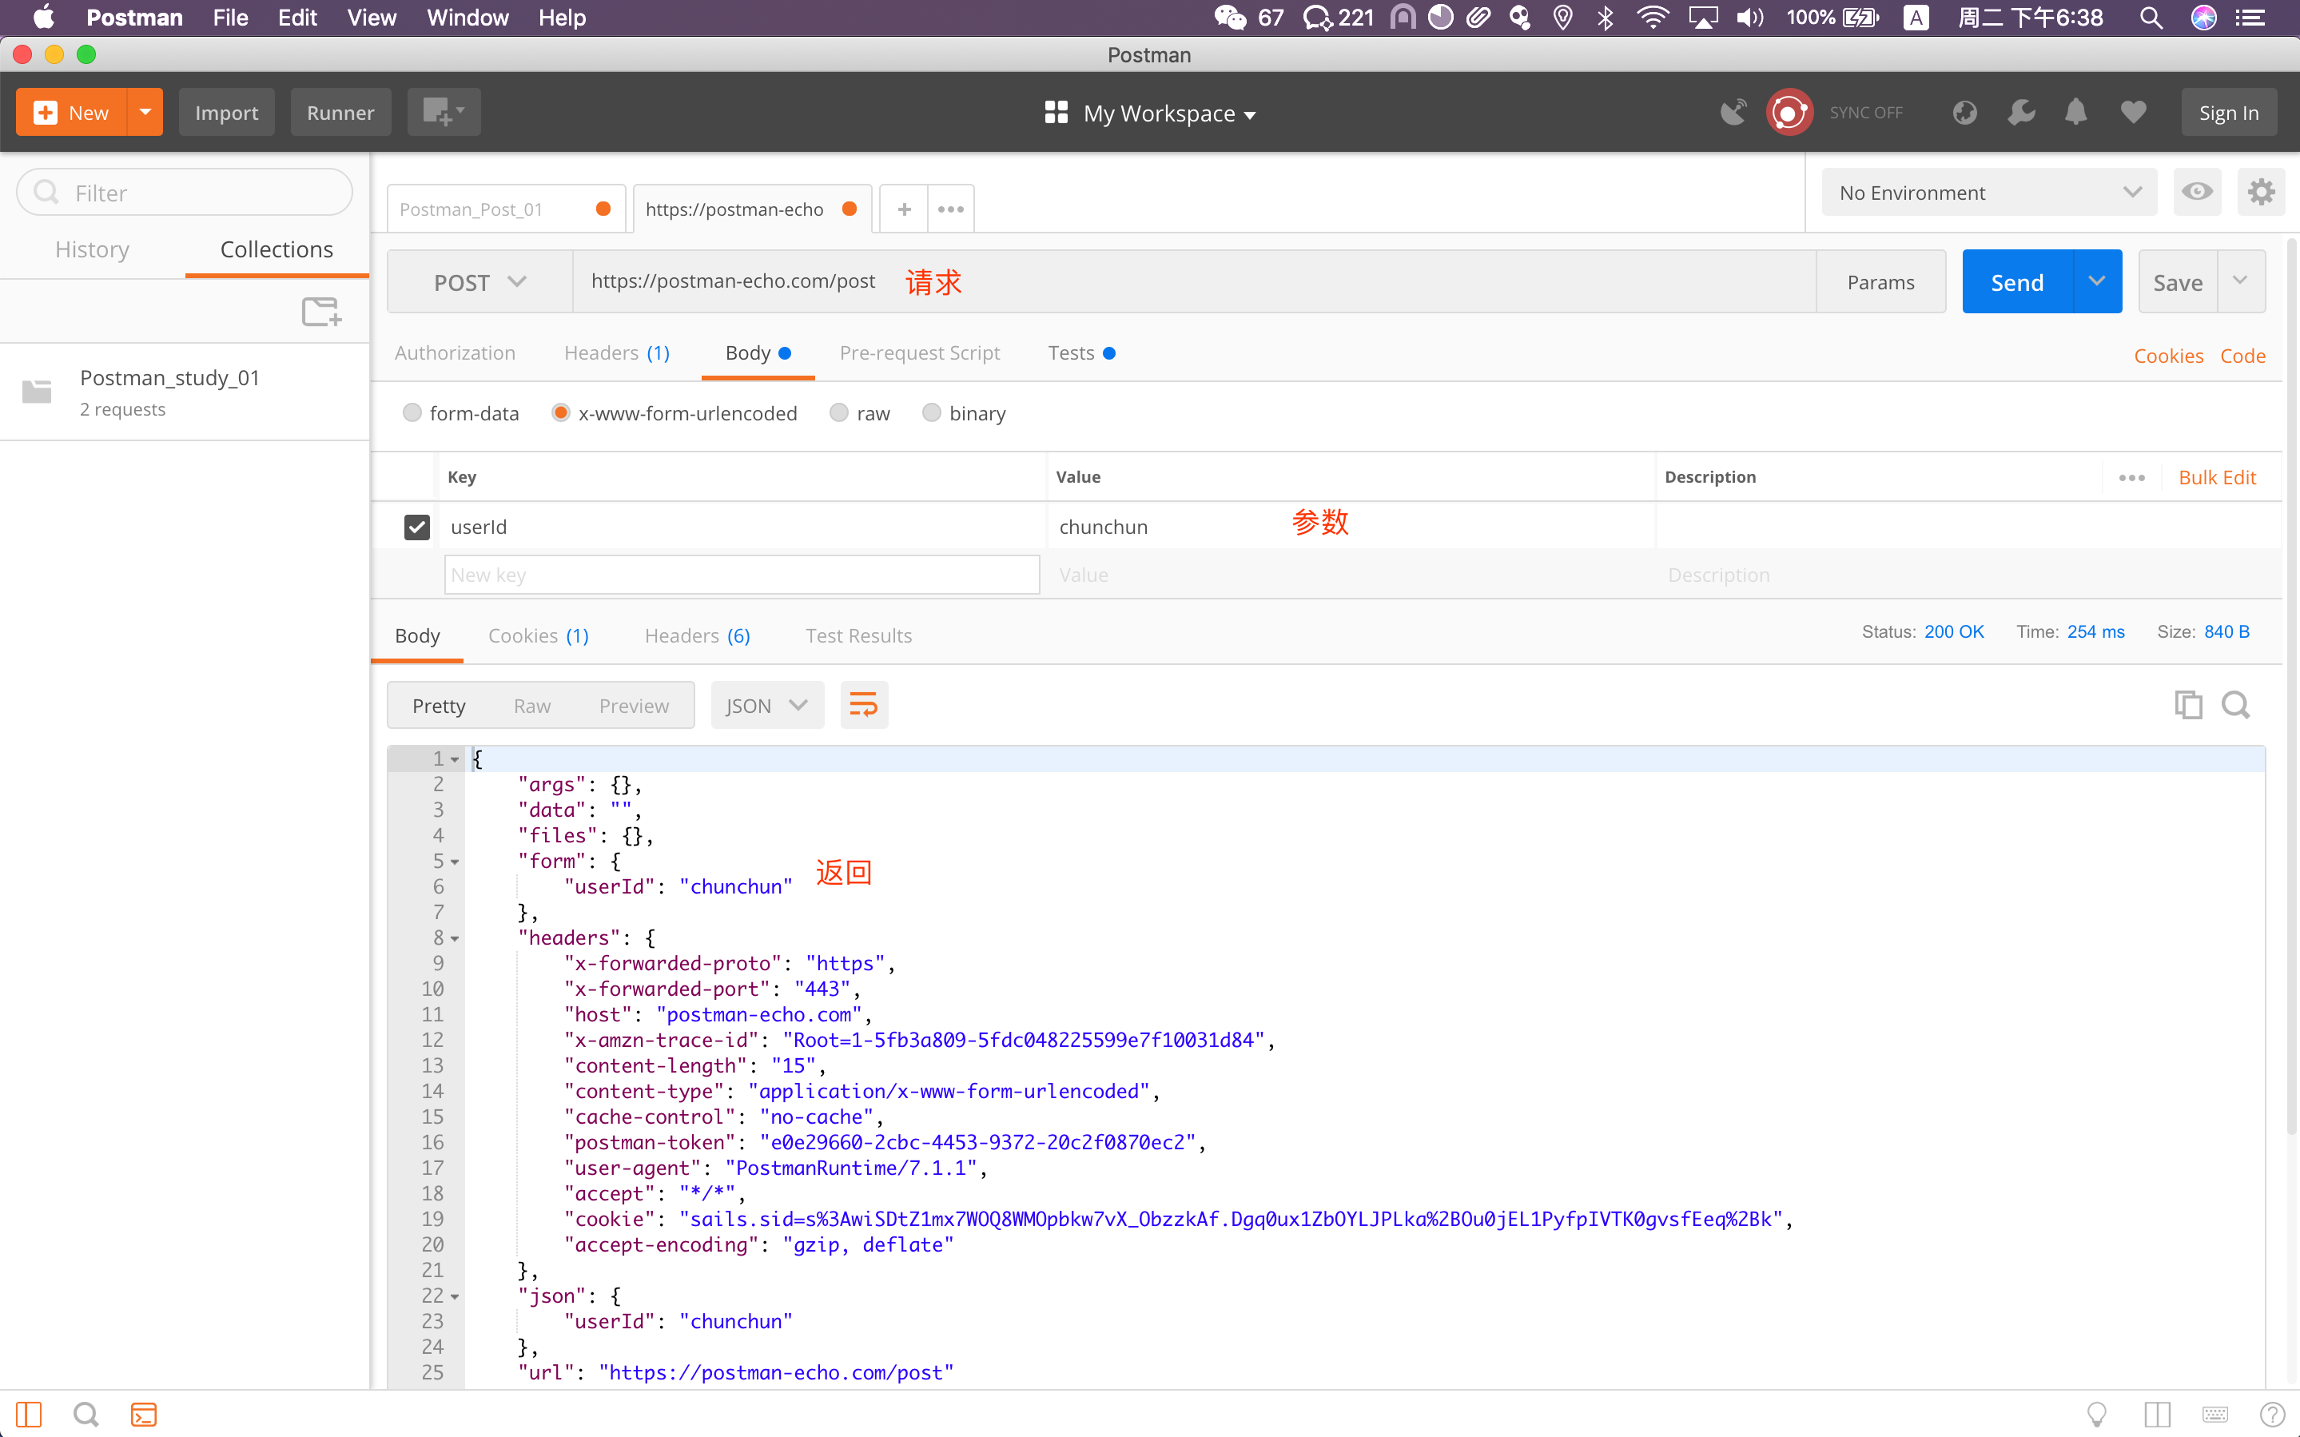Switch to the History sidebar tab
Screen dimensions: 2300x1437
(92, 249)
